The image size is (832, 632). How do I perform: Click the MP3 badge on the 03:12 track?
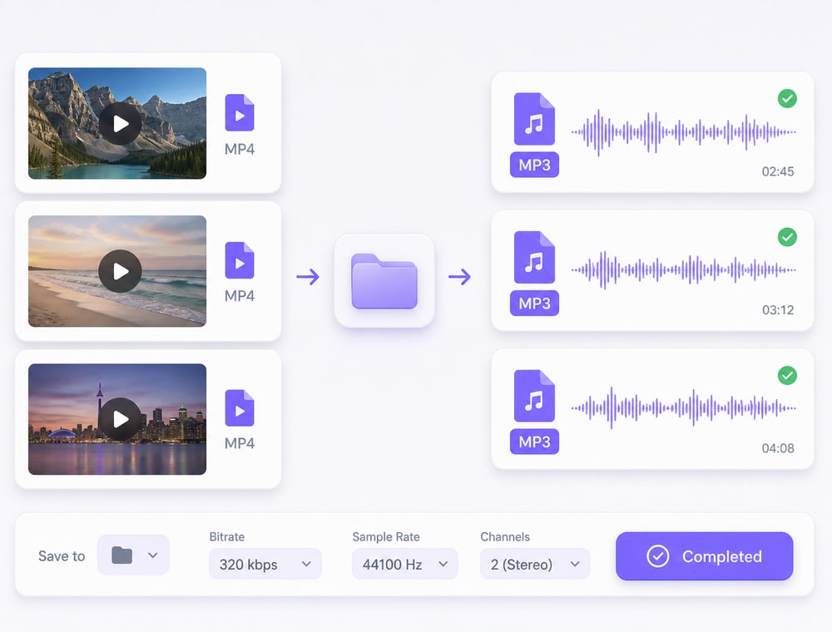click(534, 304)
